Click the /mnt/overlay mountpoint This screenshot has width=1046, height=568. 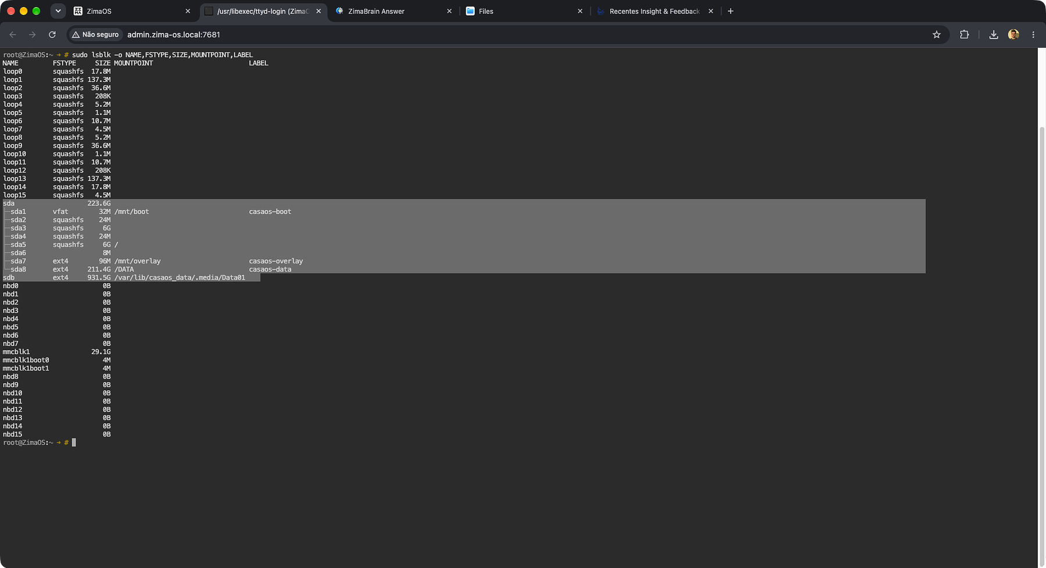point(138,261)
